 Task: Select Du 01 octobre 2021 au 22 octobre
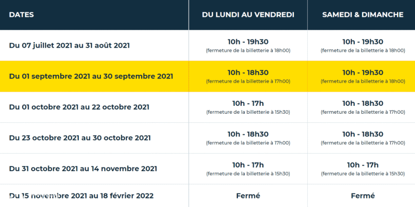pos(79,107)
